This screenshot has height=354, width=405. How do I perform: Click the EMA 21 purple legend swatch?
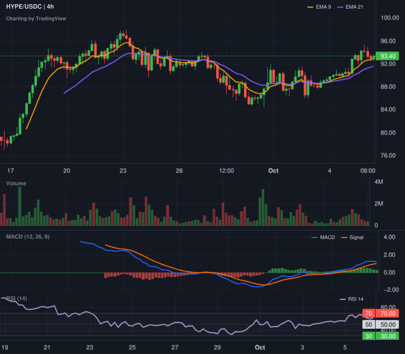[x=340, y=7]
